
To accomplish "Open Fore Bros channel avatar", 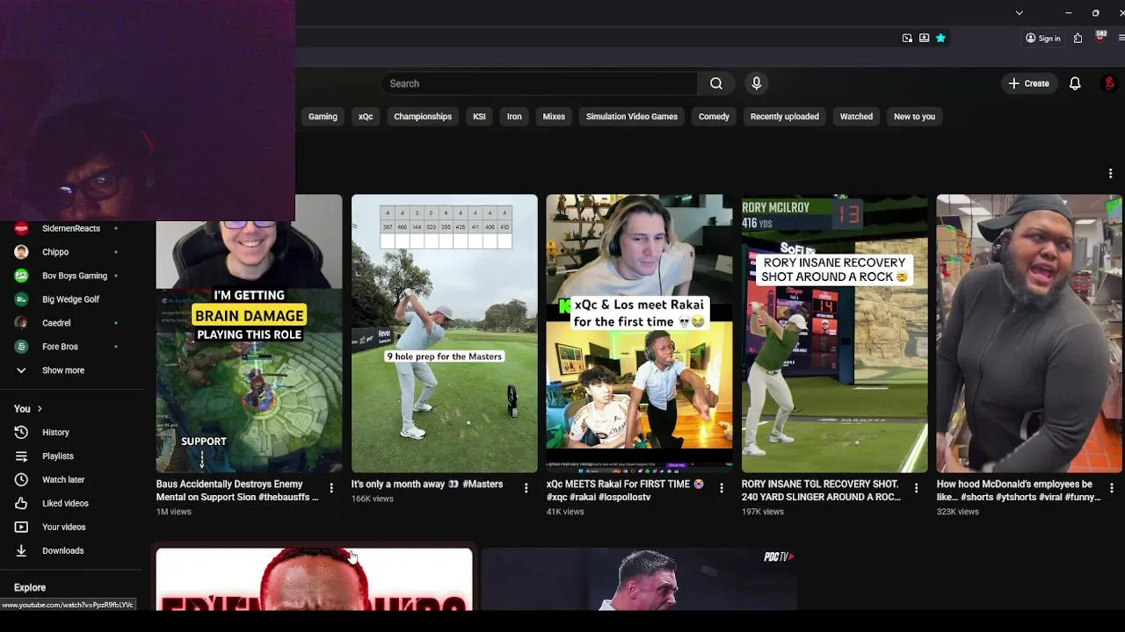I will [21, 347].
